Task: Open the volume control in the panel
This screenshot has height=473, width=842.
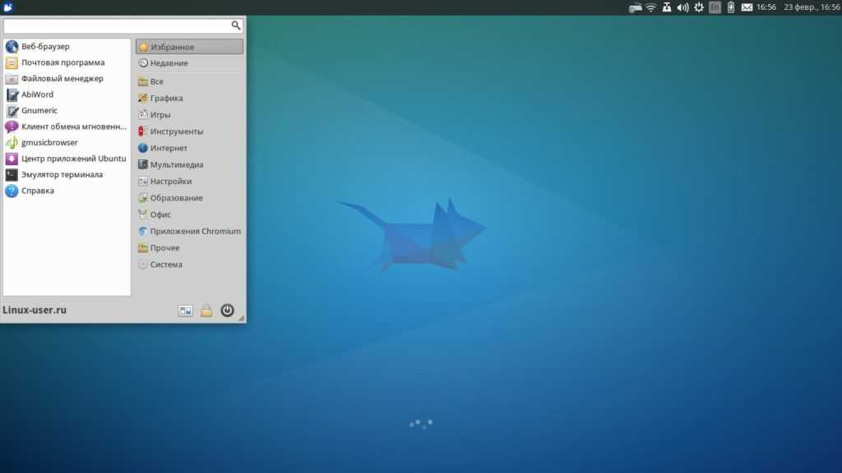Action: coord(682,7)
